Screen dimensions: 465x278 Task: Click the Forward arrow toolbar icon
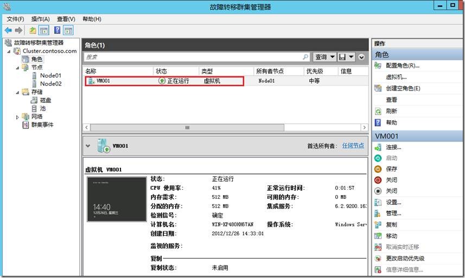coord(18,30)
